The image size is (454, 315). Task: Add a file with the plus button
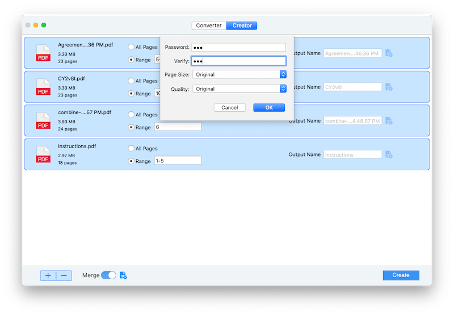point(48,276)
